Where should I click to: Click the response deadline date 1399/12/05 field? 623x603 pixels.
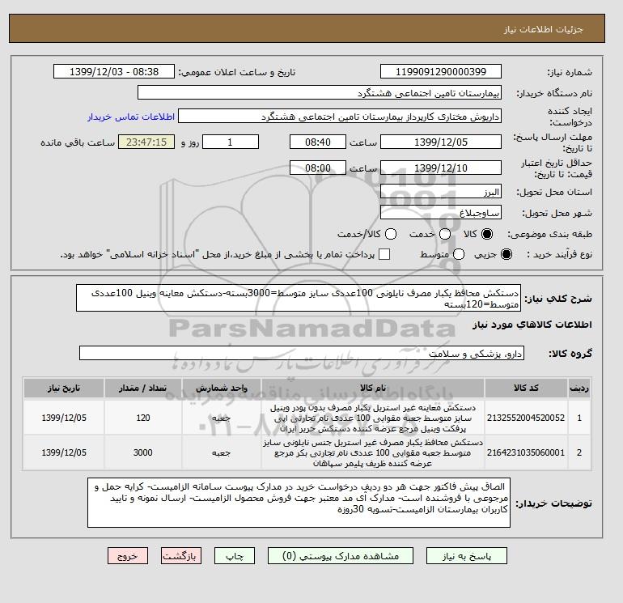(441, 142)
